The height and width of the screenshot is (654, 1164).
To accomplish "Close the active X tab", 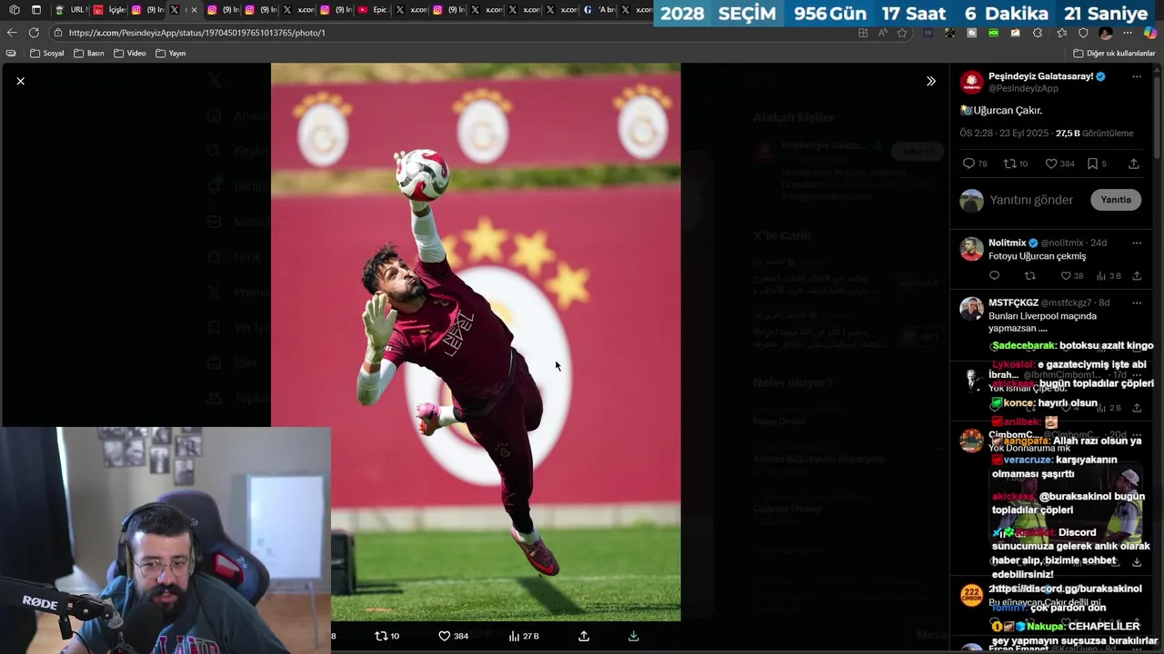I will (x=194, y=10).
